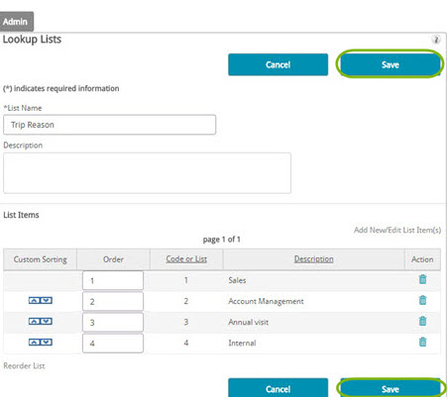Delete the Internal list item

(x=422, y=342)
